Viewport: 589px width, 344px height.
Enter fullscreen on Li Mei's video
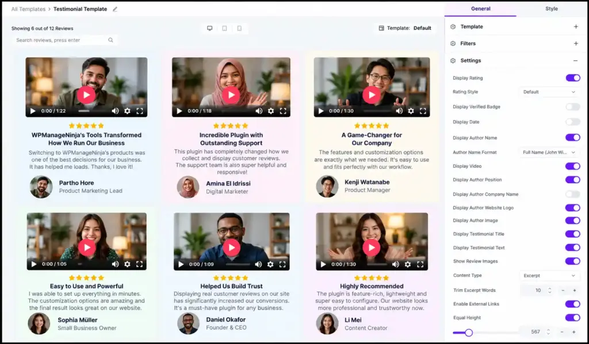click(x=420, y=264)
